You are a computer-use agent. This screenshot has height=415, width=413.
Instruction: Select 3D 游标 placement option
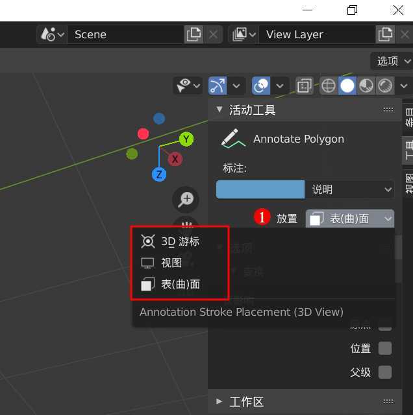[180, 242]
